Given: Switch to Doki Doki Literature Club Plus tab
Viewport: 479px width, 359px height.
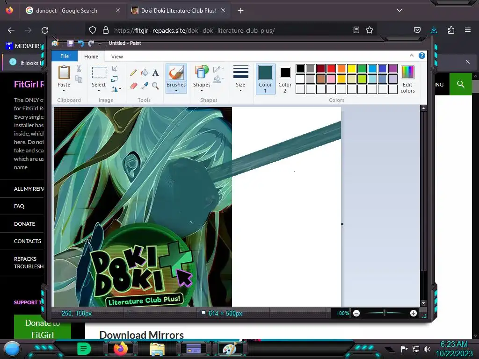Looking at the screenshot, I should pyautogui.click(x=178, y=10).
